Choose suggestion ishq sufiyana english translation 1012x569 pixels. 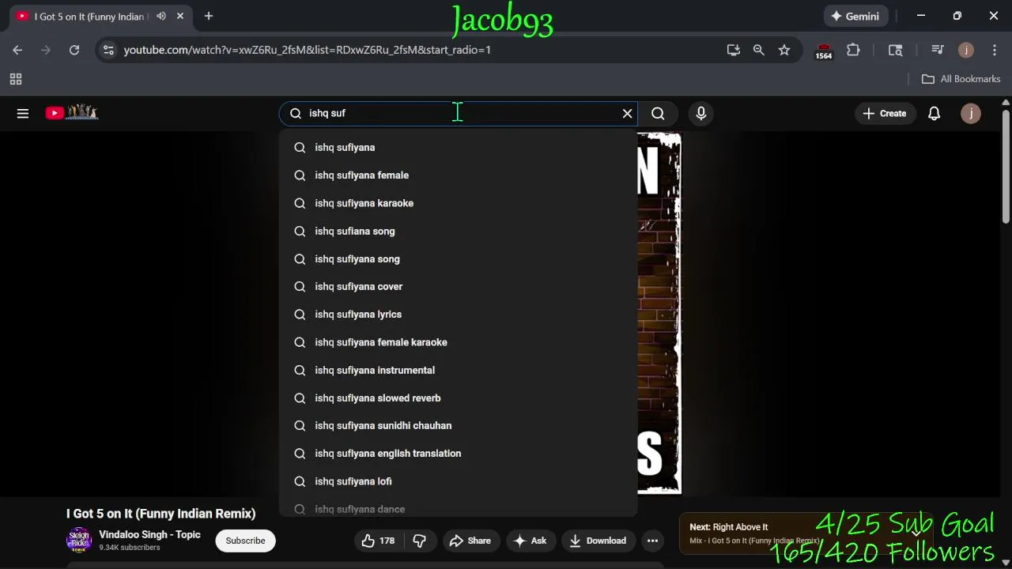(x=459, y=454)
